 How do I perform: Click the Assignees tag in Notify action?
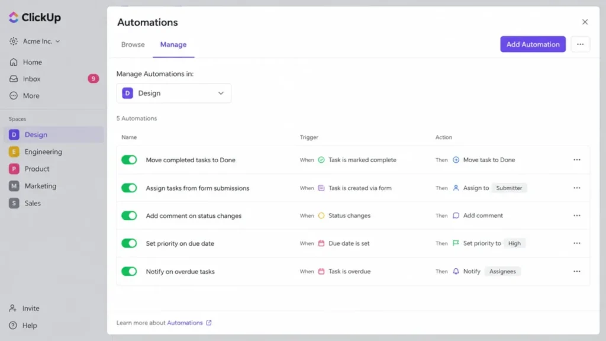tap(502, 271)
